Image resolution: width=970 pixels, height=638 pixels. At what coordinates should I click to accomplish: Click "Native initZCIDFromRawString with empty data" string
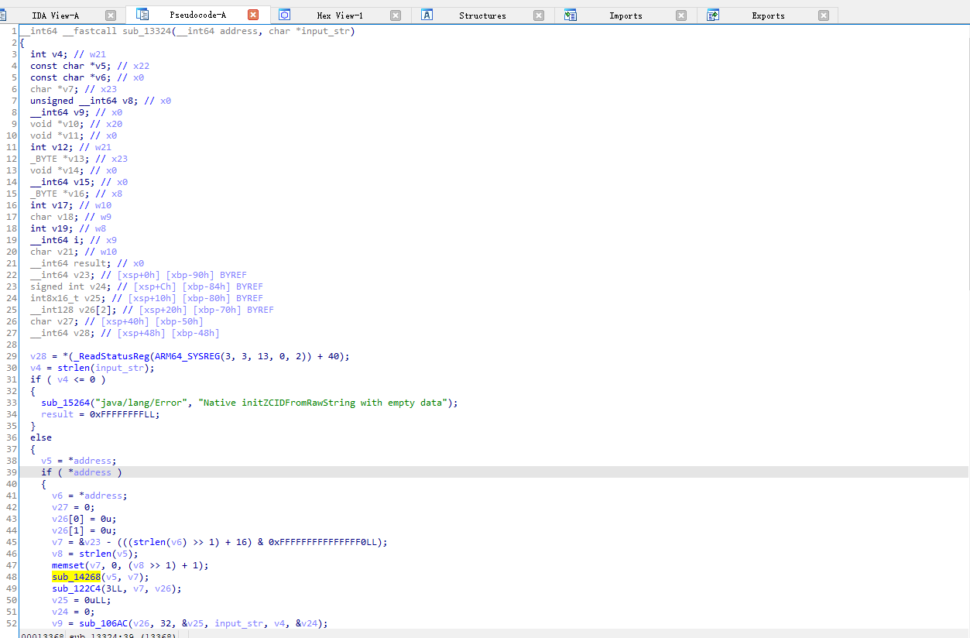(x=323, y=403)
